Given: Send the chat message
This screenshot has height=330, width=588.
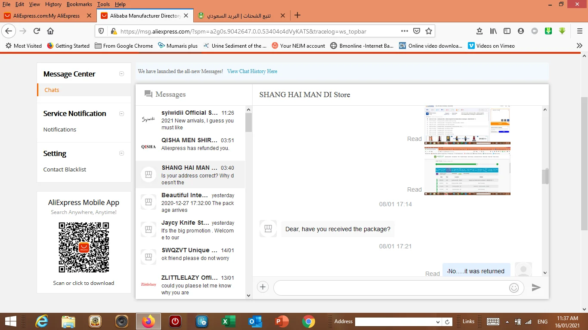Looking at the screenshot, I should point(536,287).
